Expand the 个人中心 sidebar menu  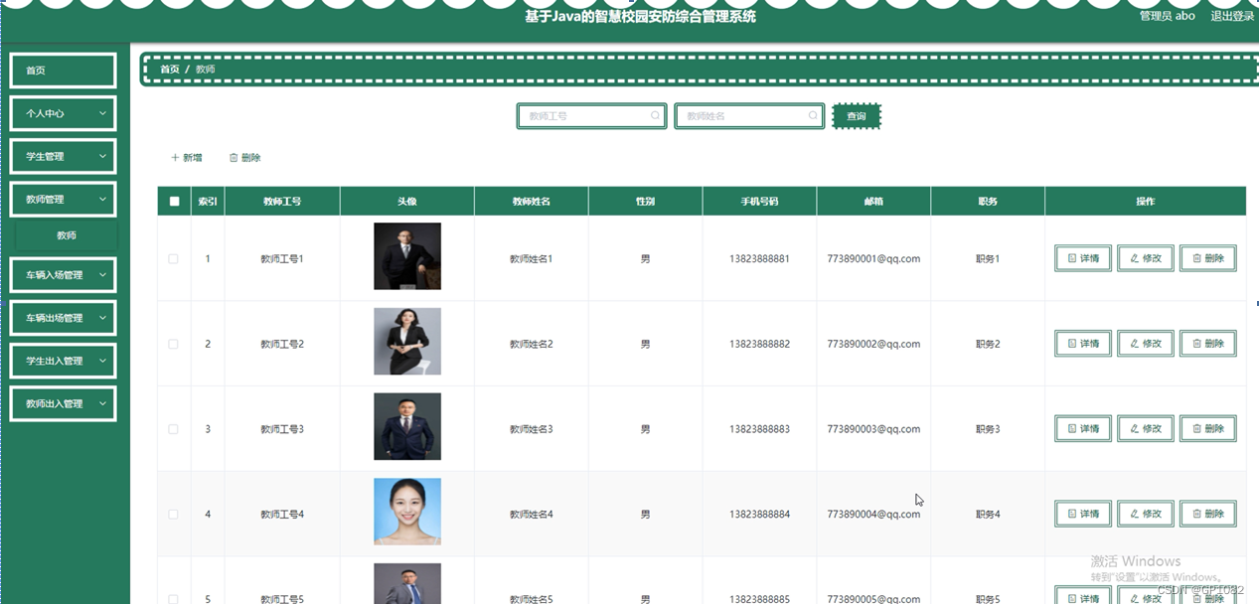coord(63,113)
